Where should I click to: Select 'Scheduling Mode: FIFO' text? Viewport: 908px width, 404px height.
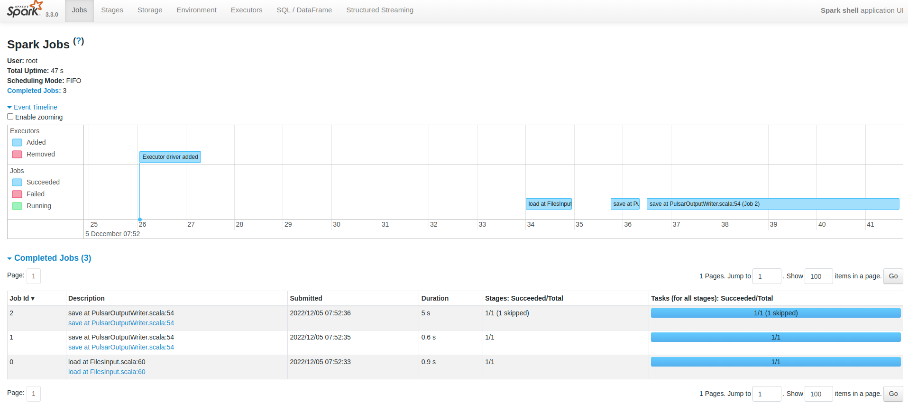click(x=44, y=81)
